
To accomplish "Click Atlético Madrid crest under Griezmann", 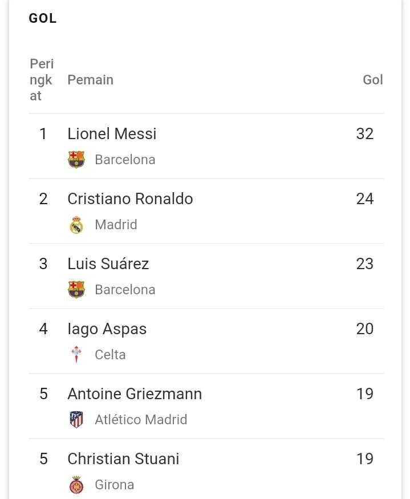I will (76, 419).
